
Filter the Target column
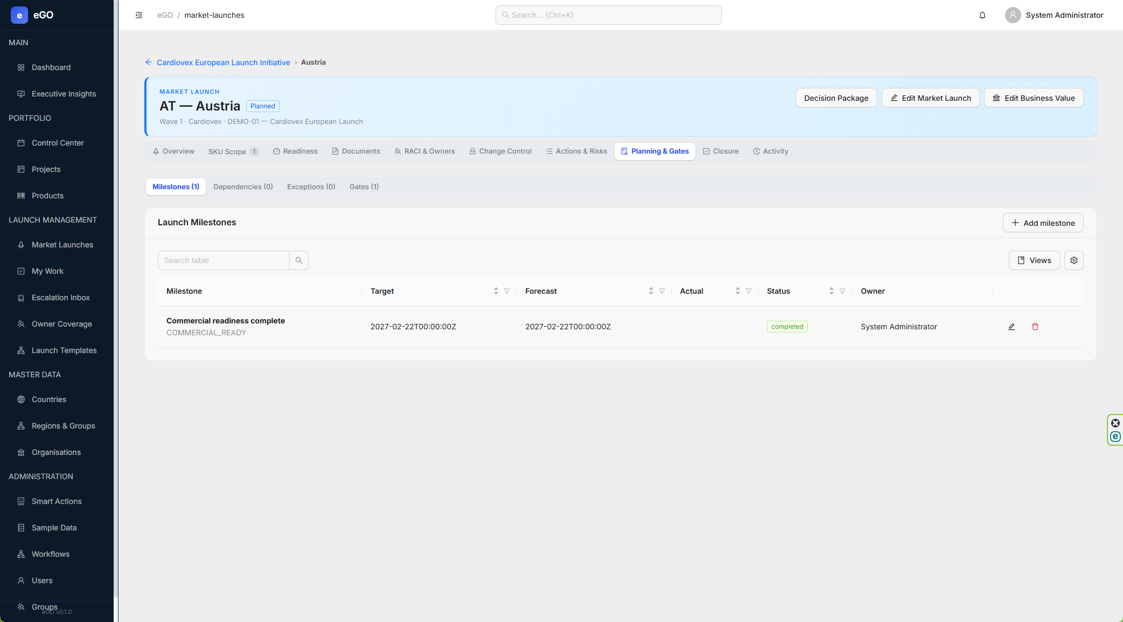tap(507, 291)
